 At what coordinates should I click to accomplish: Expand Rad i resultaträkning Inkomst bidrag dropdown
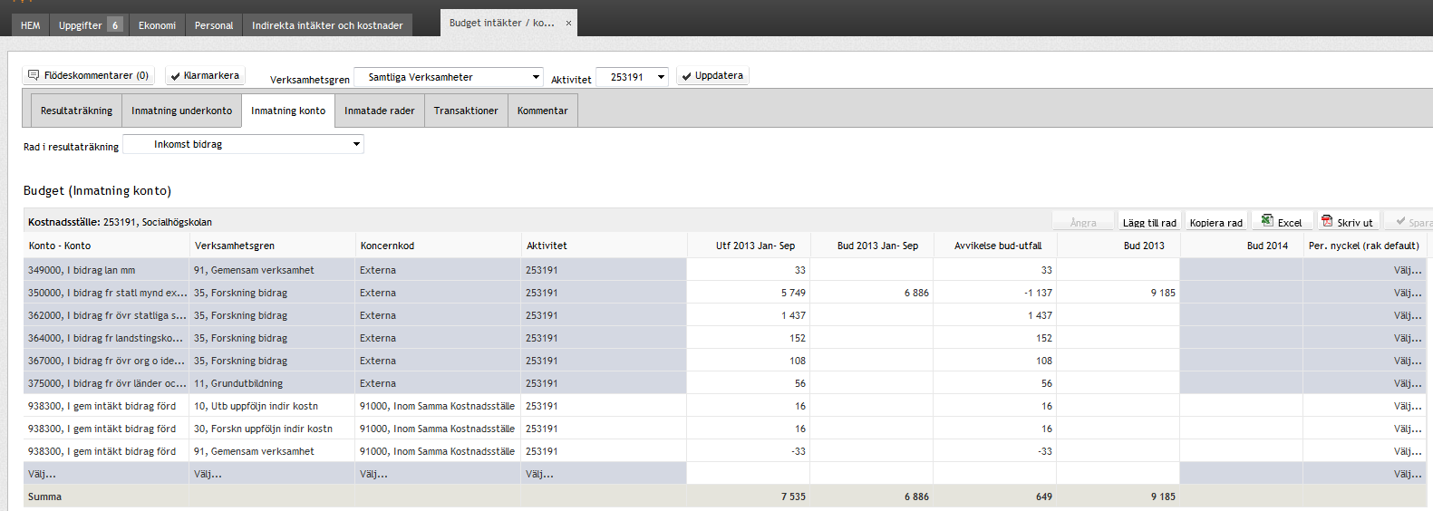point(244,144)
